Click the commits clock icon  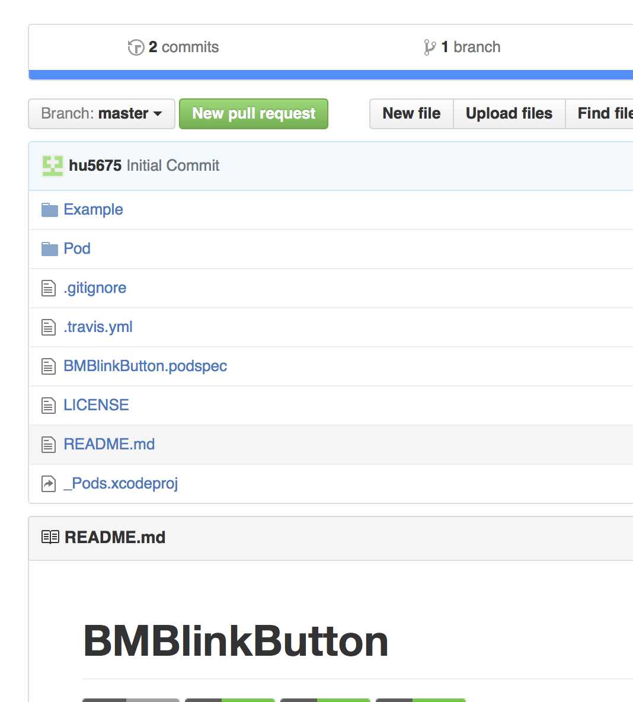coord(136,47)
